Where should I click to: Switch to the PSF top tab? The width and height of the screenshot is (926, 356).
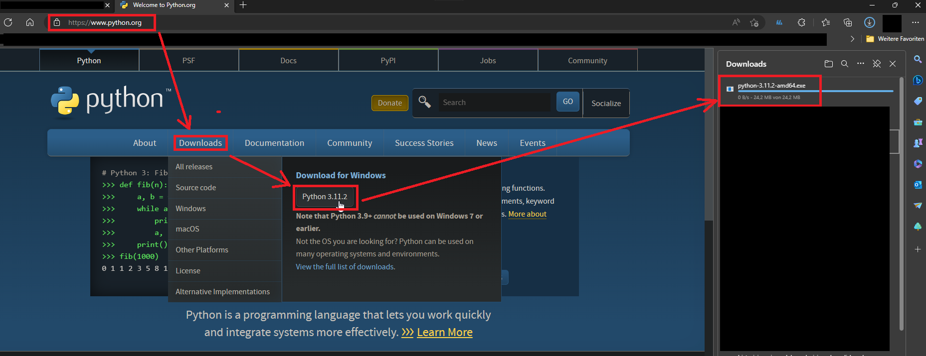(188, 60)
